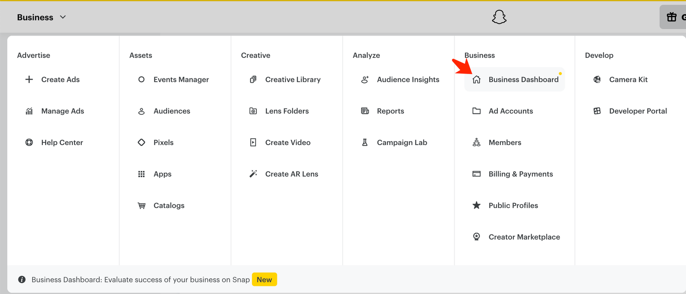Click the Assets column heading
Screen dimensions: 686x294
141,56
